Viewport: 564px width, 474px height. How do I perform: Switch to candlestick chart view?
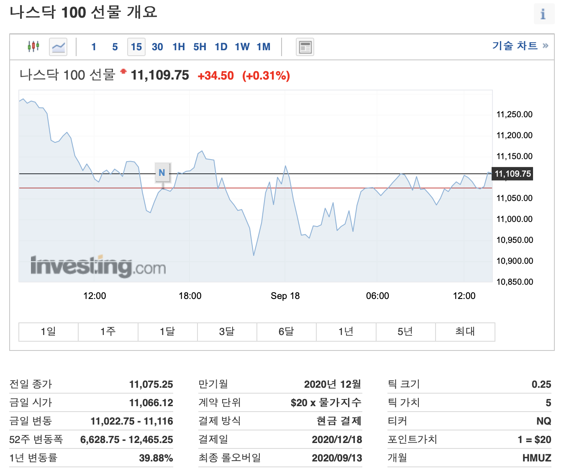33,46
